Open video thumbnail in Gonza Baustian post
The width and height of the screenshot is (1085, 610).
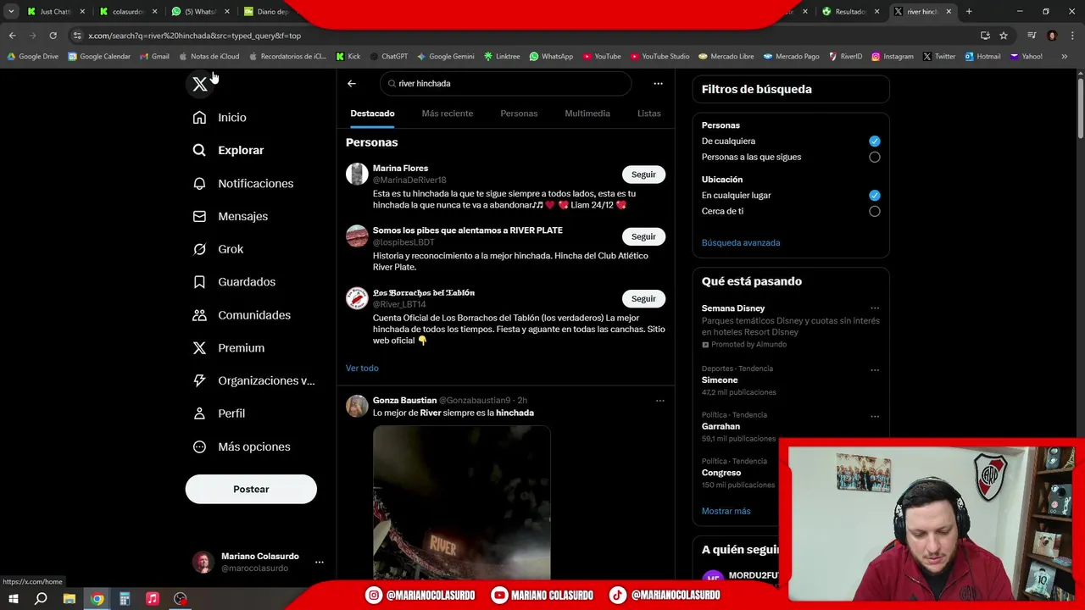(462, 502)
